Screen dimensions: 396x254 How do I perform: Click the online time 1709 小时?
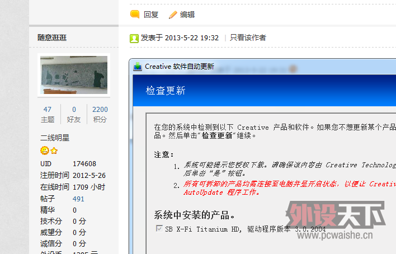[89, 187]
